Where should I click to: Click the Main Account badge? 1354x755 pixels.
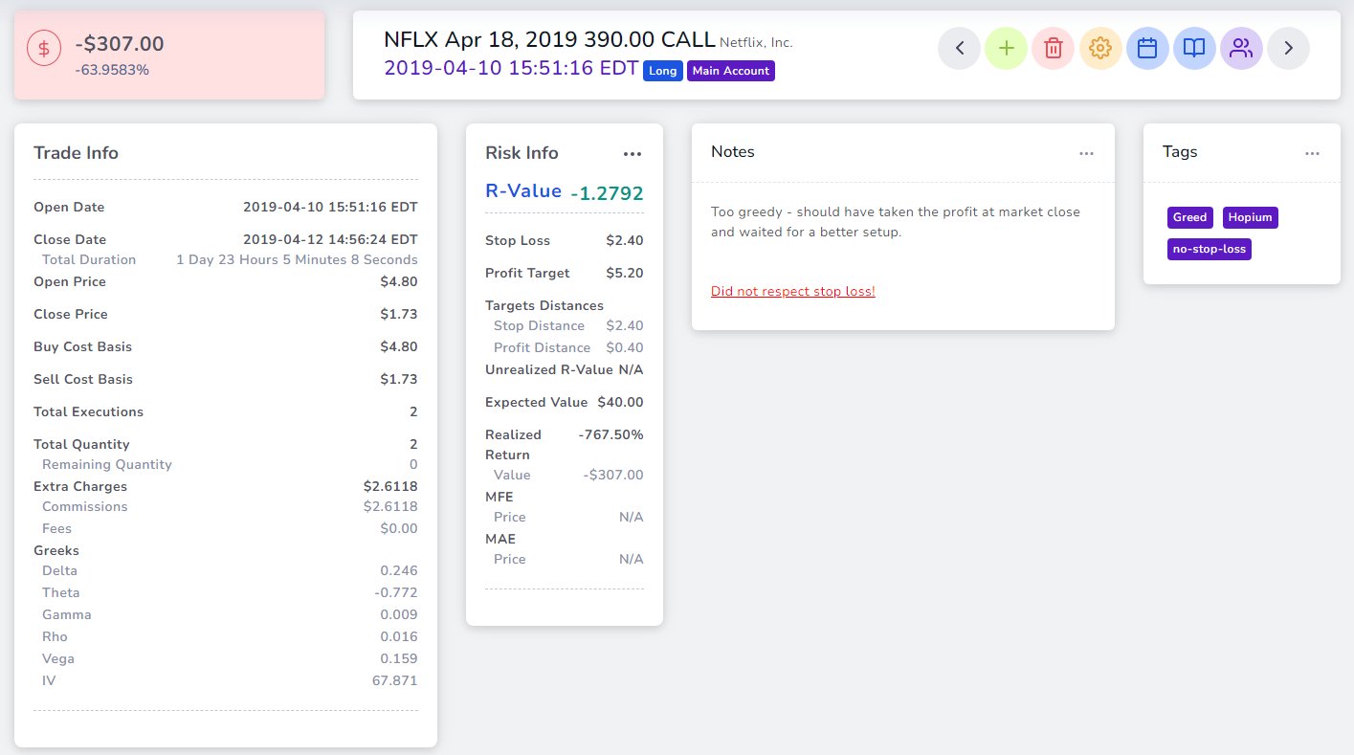[x=731, y=71]
